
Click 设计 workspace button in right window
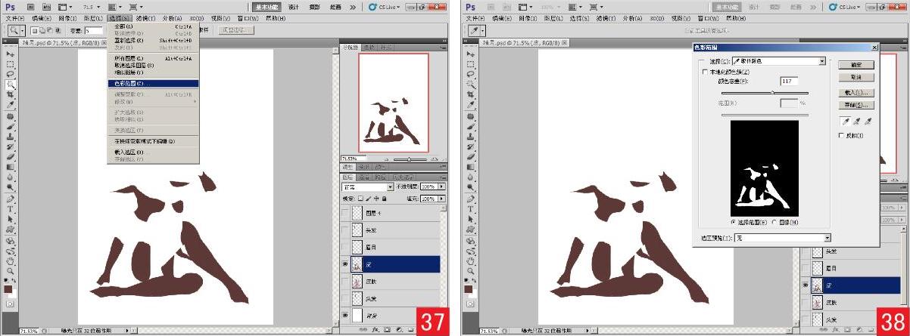coord(753,7)
